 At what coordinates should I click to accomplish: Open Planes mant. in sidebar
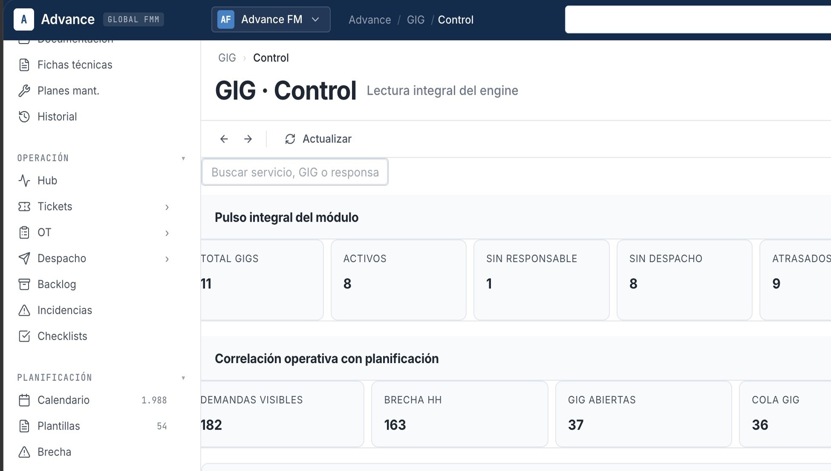68,91
